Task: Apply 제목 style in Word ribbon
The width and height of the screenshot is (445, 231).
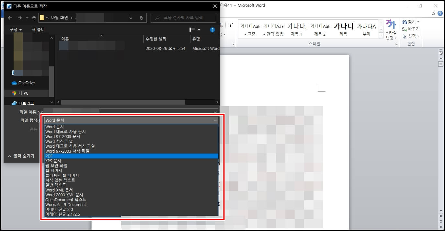Action: pos(343,29)
